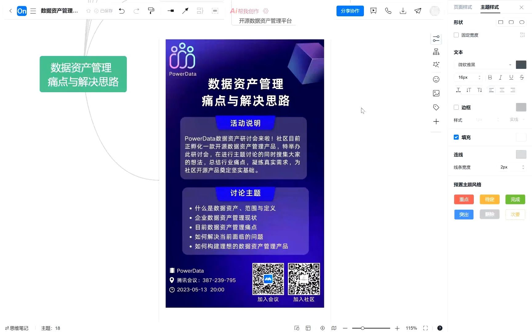Screen dimensions: 532x332
Task: Click the minimap navigation icon
Action: point(334,328)
